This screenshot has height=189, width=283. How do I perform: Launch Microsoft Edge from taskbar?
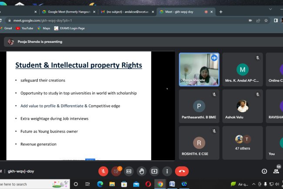(x=100, y=184)
